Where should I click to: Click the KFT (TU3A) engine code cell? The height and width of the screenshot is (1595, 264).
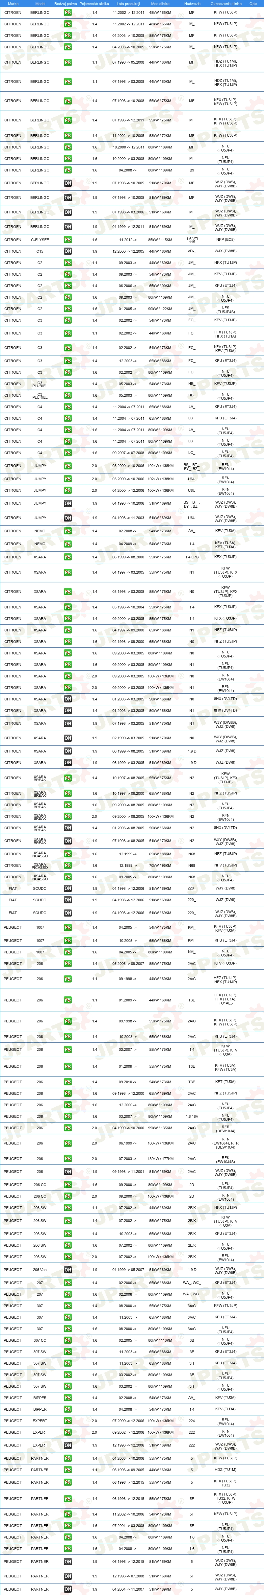click(x=226, y=1082)
